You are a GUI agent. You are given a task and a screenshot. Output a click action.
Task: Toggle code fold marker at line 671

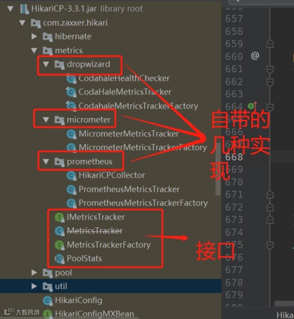click(270, 195)
